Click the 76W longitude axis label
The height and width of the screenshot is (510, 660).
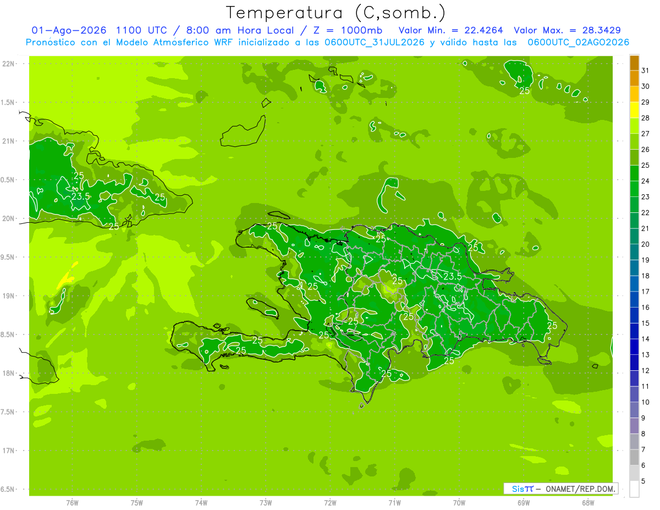72,502
